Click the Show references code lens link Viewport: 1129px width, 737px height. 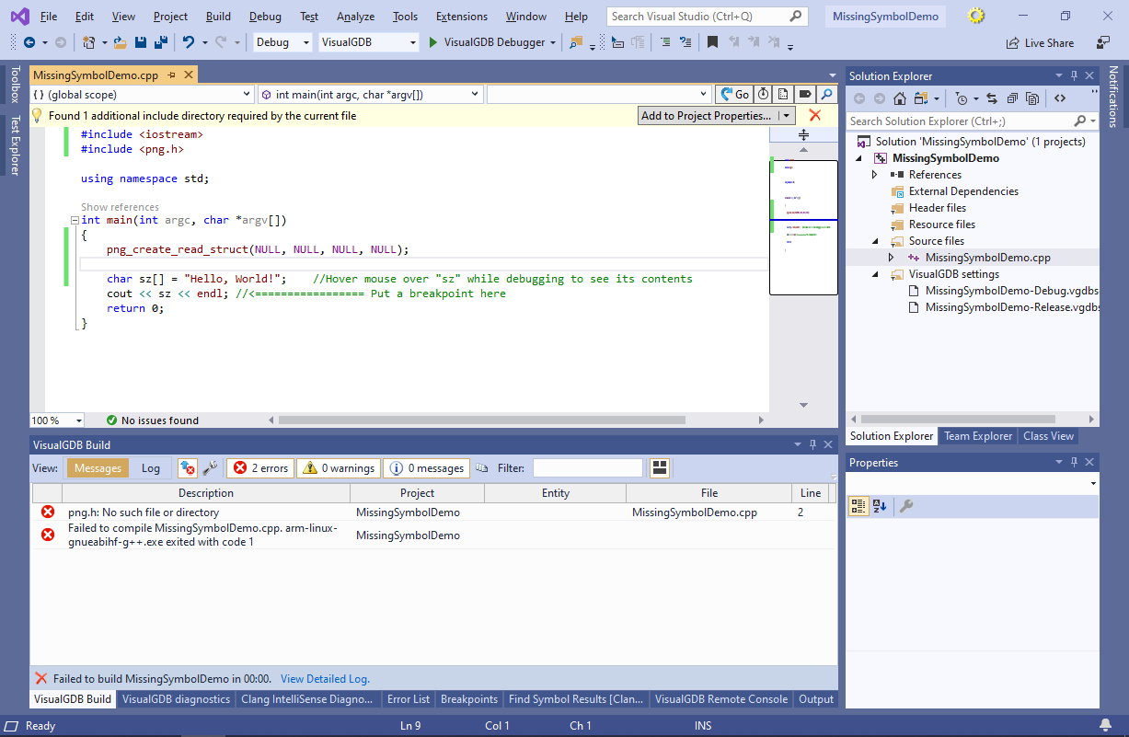click(x=120, y=207)
